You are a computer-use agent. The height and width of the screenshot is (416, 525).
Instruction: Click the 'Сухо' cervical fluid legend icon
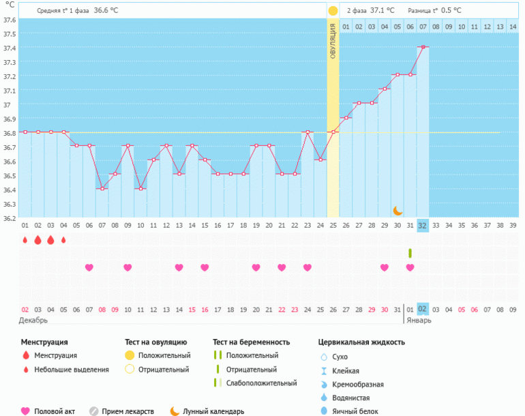pos(325,357)
